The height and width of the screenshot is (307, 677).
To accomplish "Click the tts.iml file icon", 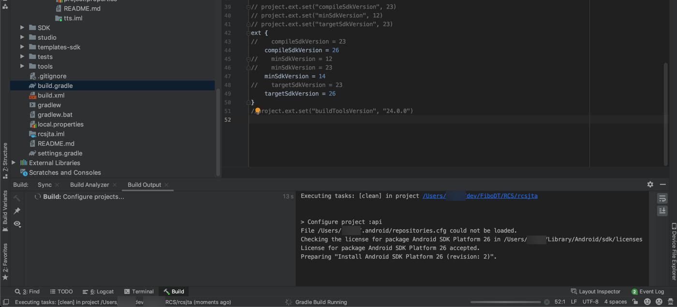I will (x=59, y=18).
